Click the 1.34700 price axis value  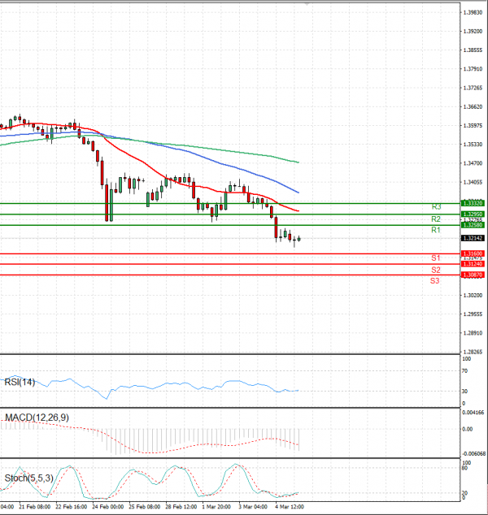[x=473, y=163]
